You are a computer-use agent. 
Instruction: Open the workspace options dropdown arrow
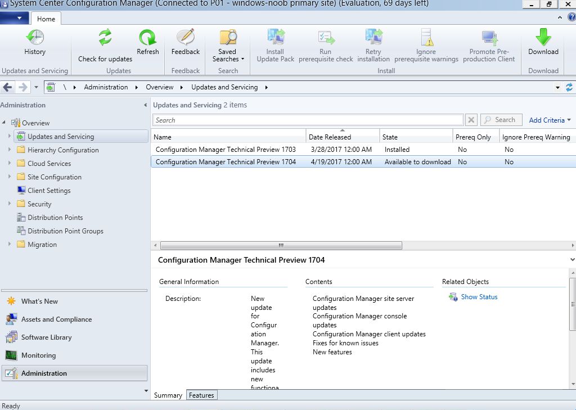pyautogui.click(x=146, y=391)
